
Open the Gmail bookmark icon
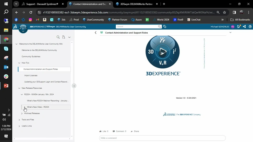(x=37, y=20)
